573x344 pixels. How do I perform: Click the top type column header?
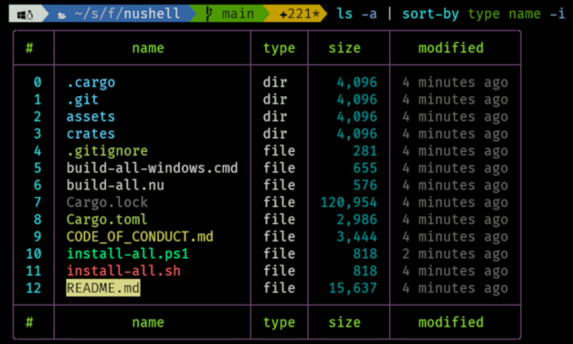point(280,48)
